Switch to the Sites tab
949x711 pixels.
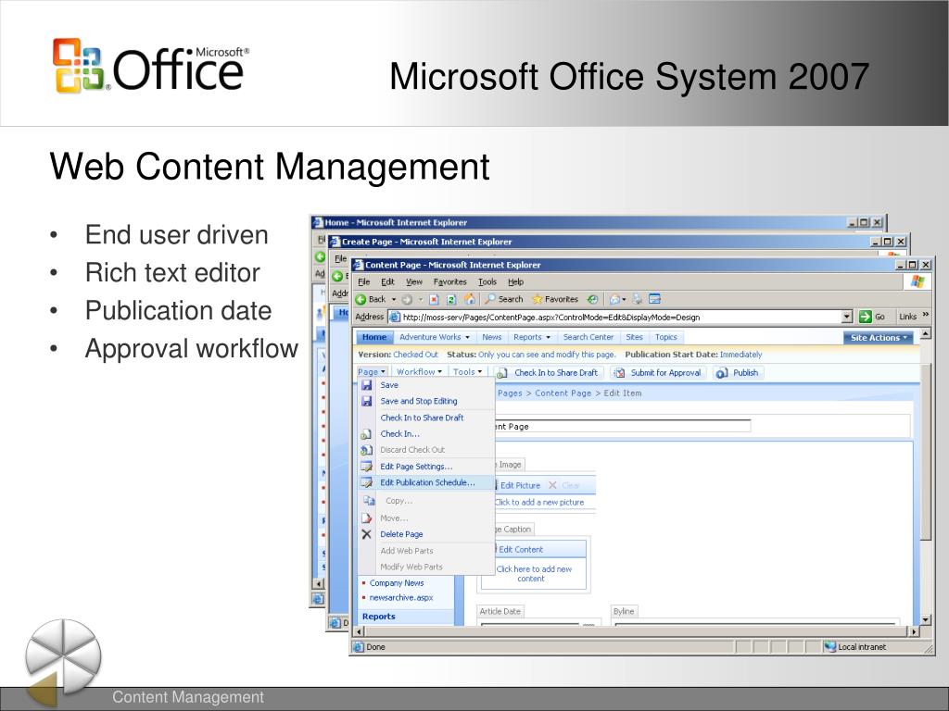[x=634, y=337]
